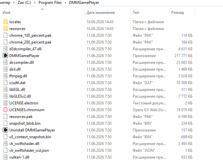Click the libGLESv2.dll file icon

pos(5,96)
